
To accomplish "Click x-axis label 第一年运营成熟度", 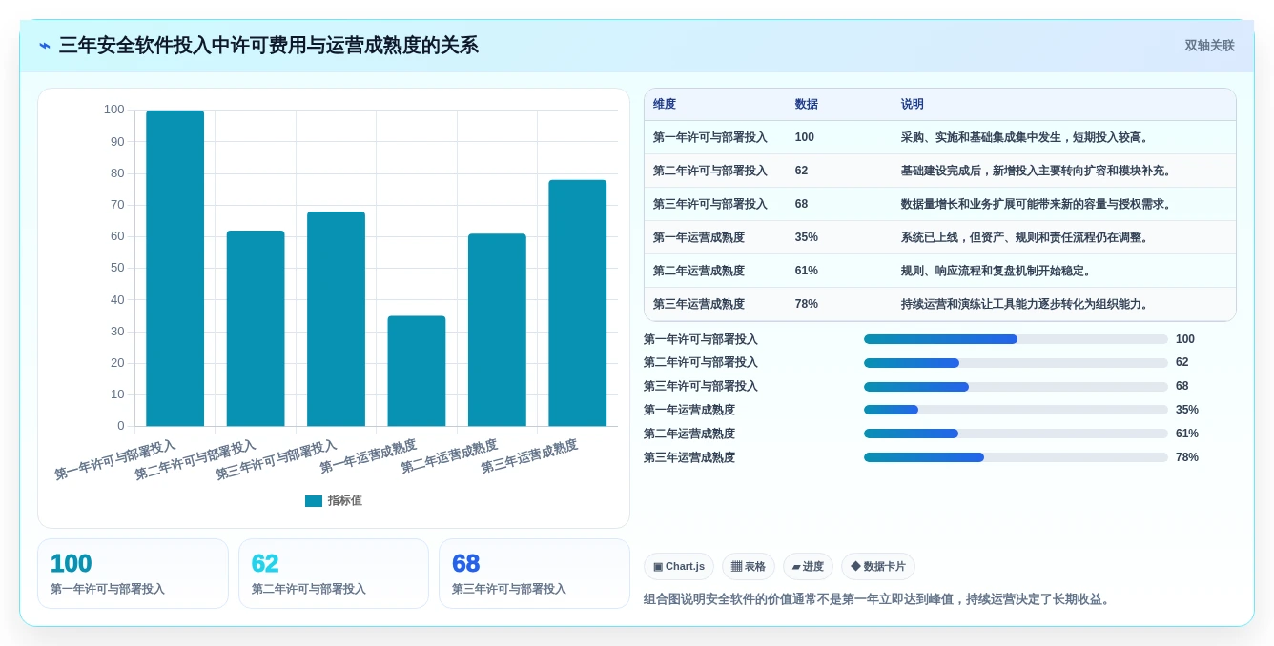I will (x=369, y=457).
